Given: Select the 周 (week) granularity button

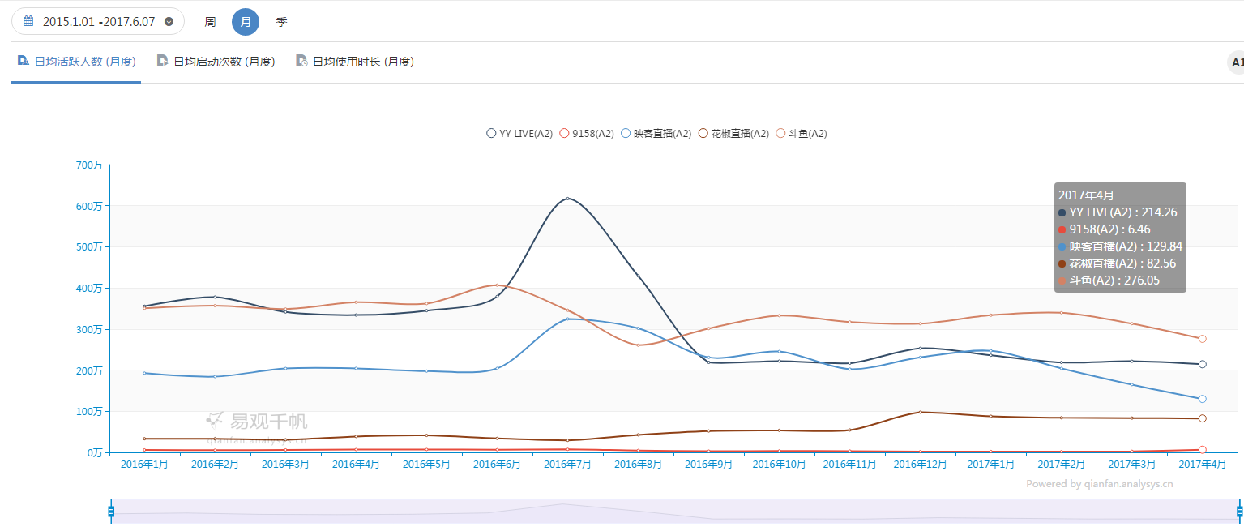Looking at the screenshot, I should click(x=210, y=22).
